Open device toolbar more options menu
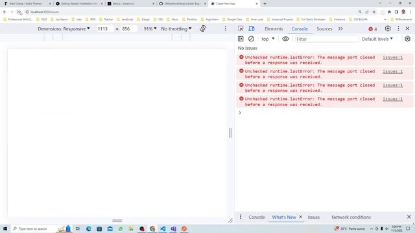Viewport: 415px width, 233px height. [226, 28]
